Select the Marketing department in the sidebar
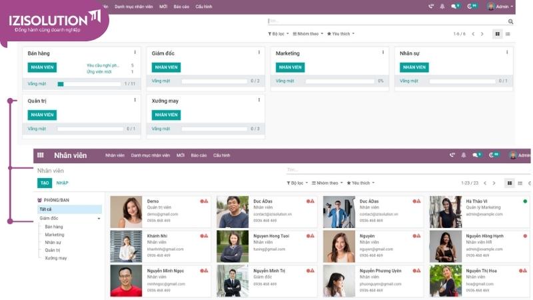This screenshot has width=533, height=300. coord(55,235)
